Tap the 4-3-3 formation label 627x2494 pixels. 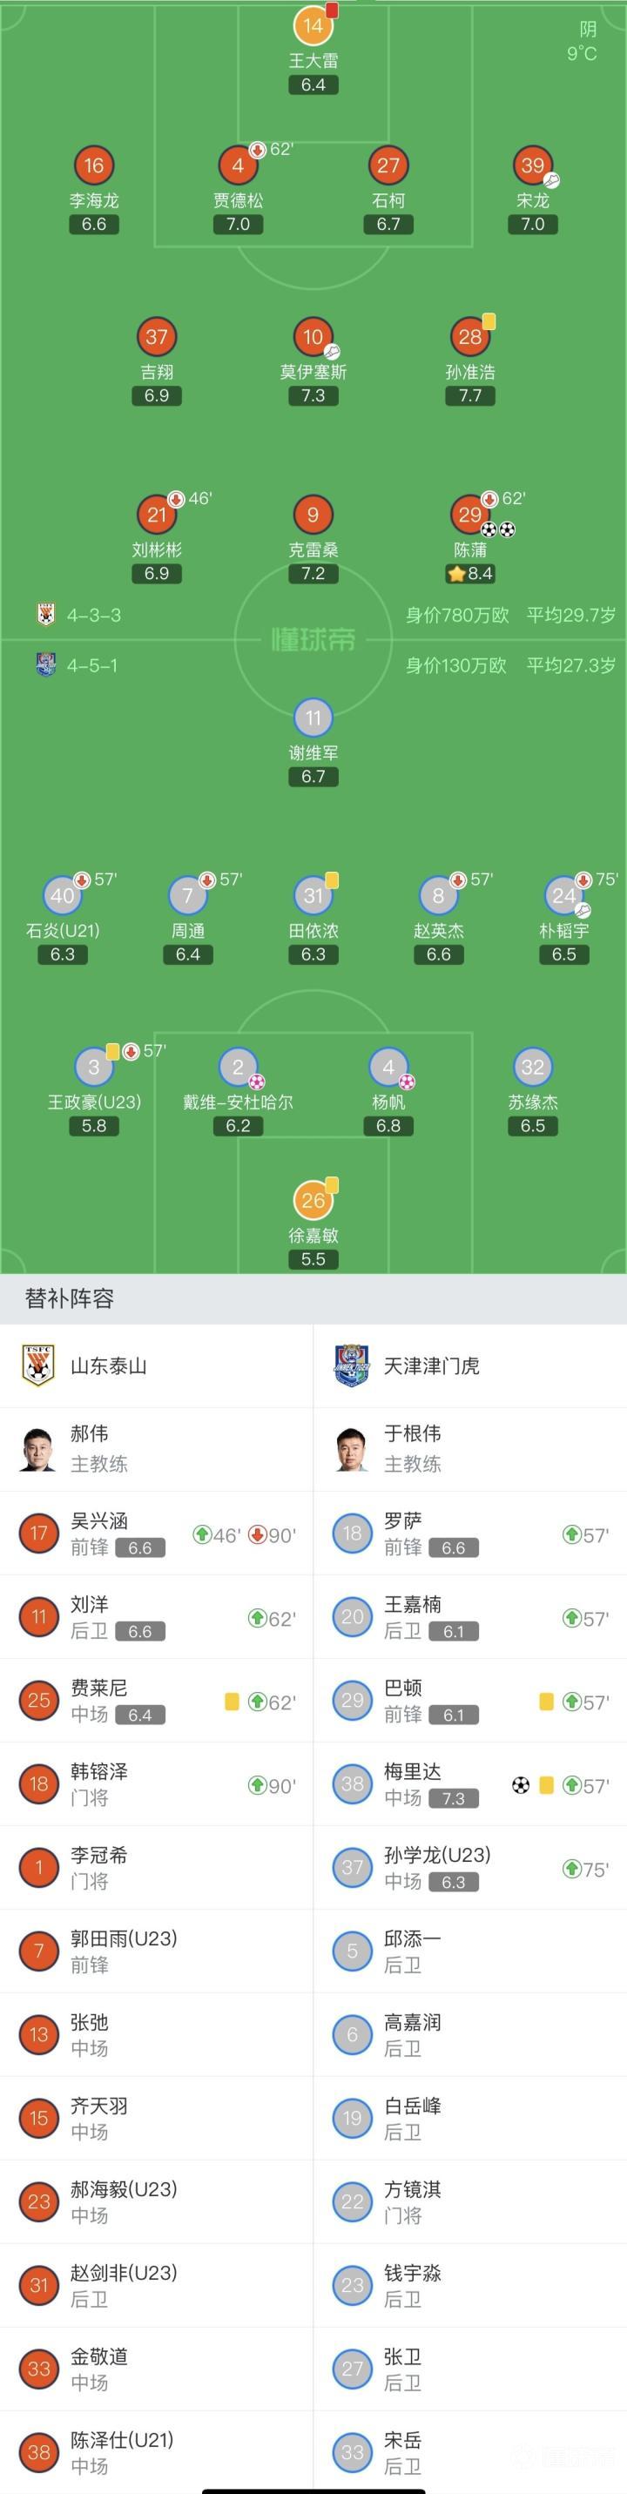(x=93, y=615)
